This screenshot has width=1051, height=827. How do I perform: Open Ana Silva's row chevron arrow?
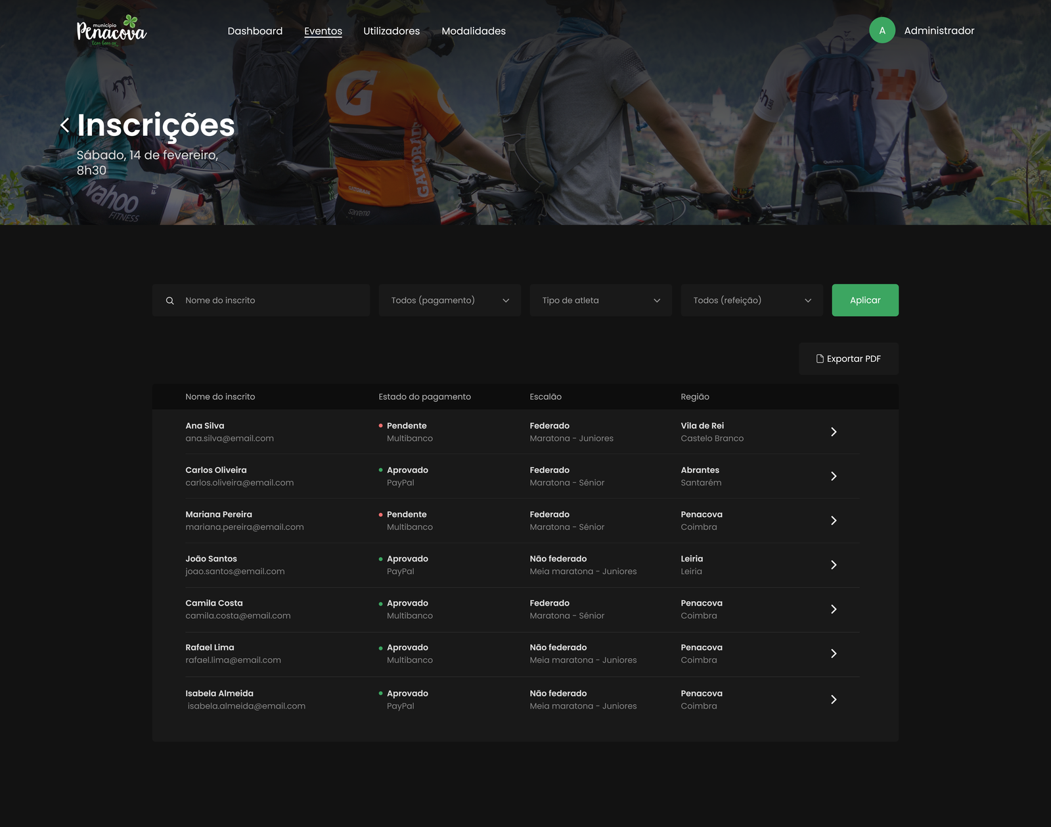tap(833, 432)
